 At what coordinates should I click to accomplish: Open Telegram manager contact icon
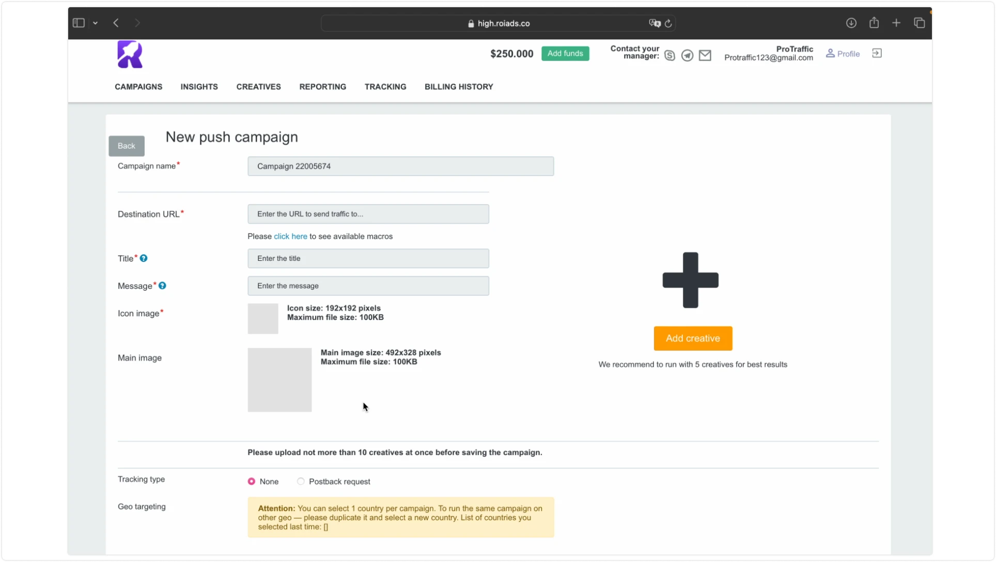[x=687, y=56]
